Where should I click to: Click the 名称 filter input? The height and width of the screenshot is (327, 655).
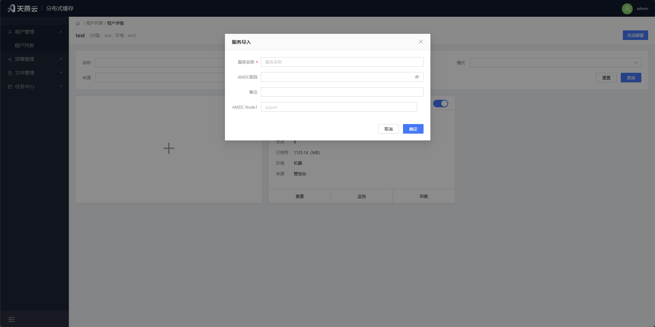click(x=160, y=63)
